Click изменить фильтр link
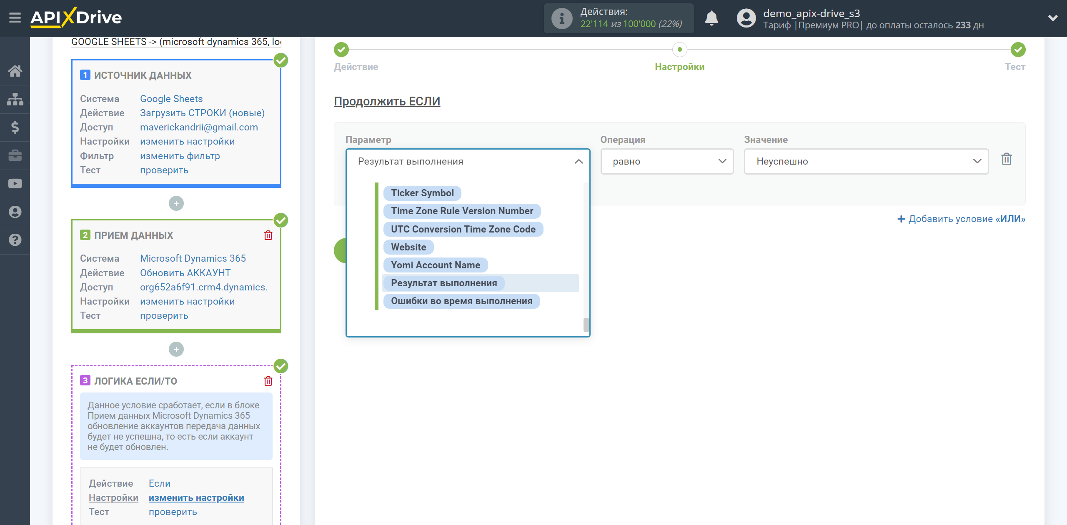This screenshot has height=525, width=1067. (x=180, y=156)
